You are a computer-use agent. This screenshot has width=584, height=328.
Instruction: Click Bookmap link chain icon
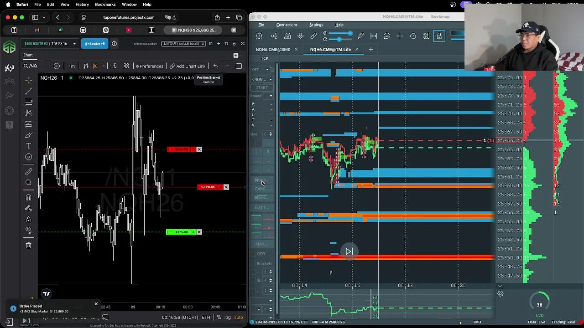(313, 36)
